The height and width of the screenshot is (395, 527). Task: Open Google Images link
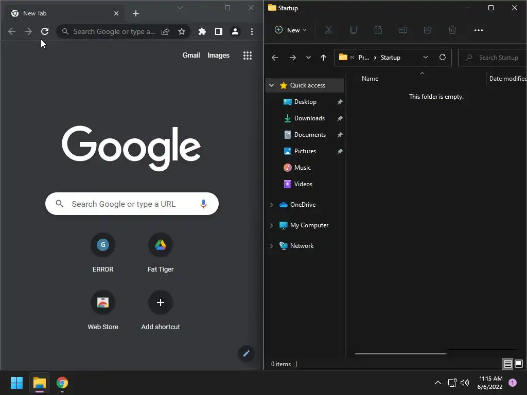click(218, 56)
